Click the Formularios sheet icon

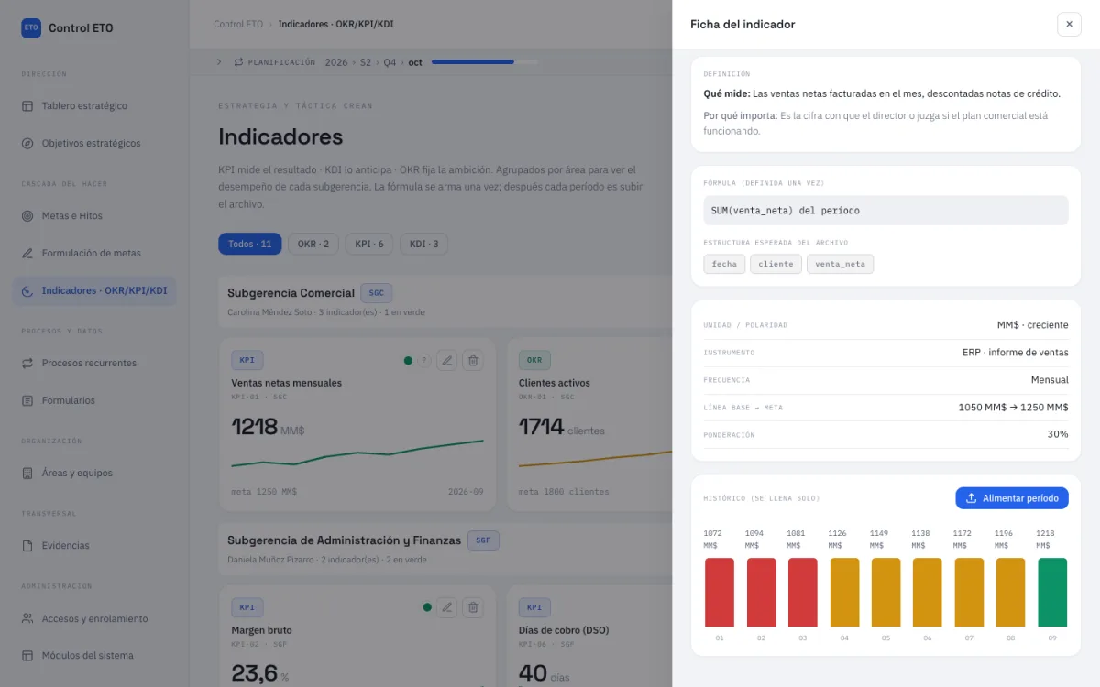27,401
